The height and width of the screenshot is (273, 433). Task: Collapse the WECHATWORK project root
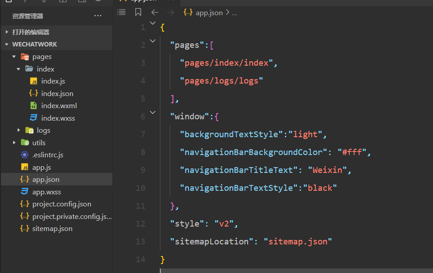[x=34, y=44]
